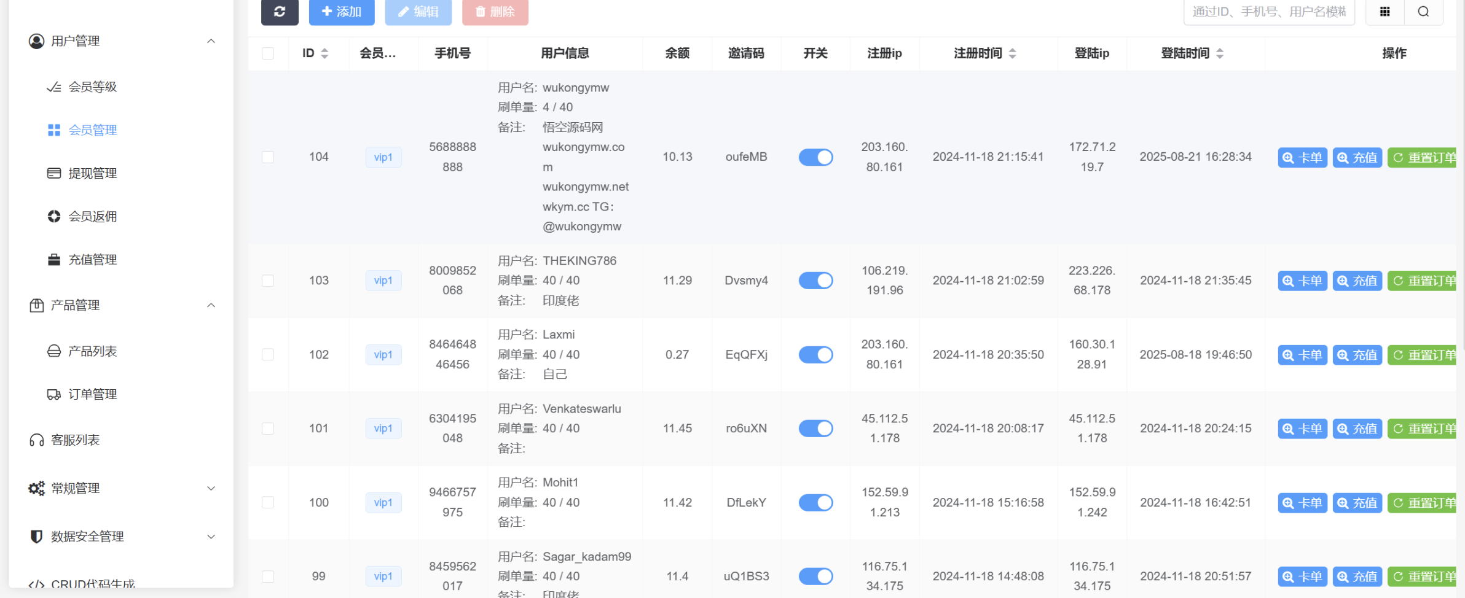The height and width of the screenshot is (598, 1465).
Task: Focus the ID/phone/username search field
Action: 1268,12
